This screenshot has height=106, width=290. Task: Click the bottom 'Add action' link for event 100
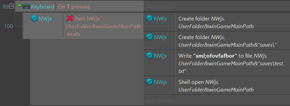click(159, 101)
